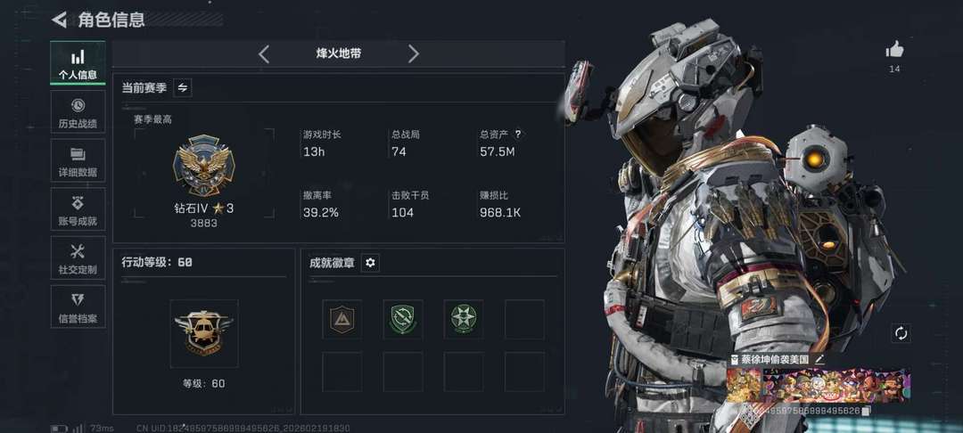
Task: Open the 详细数据 tab
Action: click(78, 161)
